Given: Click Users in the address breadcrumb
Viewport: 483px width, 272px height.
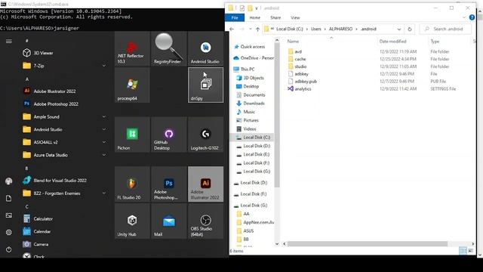Looking at the screenshot, I should tap(315, 29).
